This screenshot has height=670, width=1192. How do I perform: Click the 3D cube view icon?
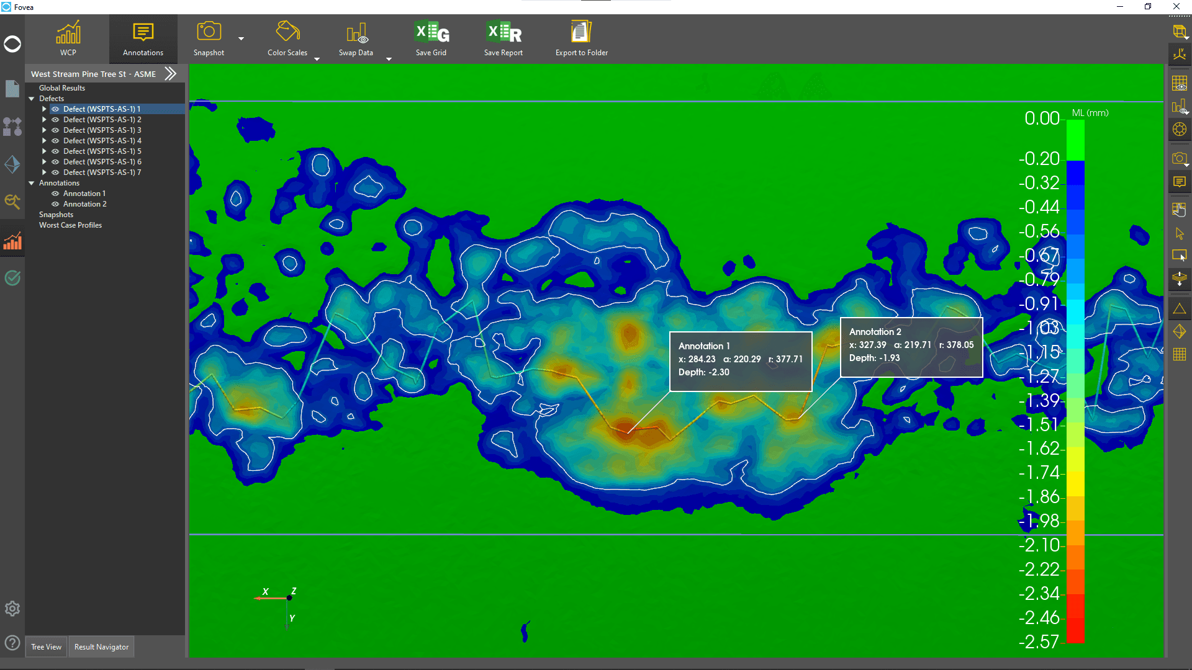pyautogui.click(x=1180, y=32)
